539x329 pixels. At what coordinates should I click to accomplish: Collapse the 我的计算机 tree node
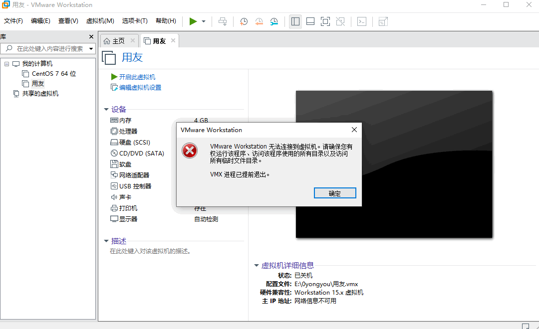tap(6, 64)
